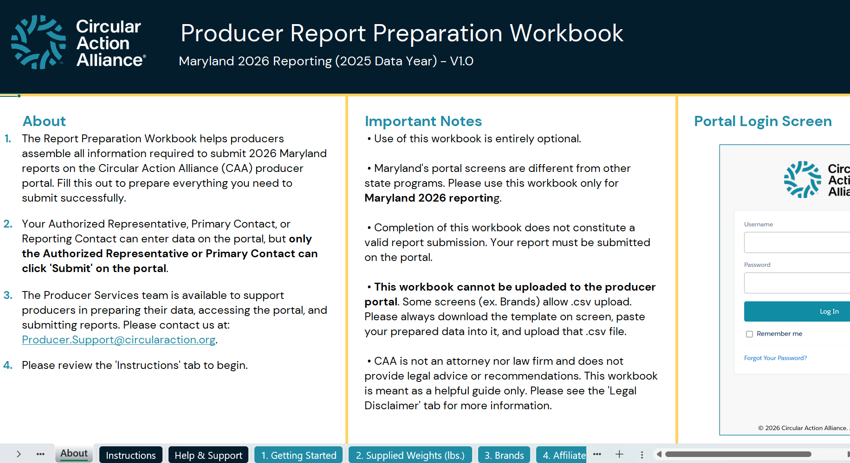
Task: Toggle the Remember me checkbox
Action: (749, 334)
